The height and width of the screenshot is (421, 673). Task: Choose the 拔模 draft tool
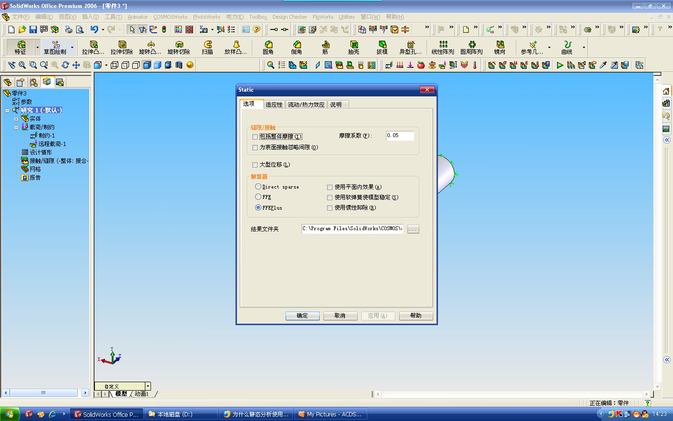coord(382,47)
